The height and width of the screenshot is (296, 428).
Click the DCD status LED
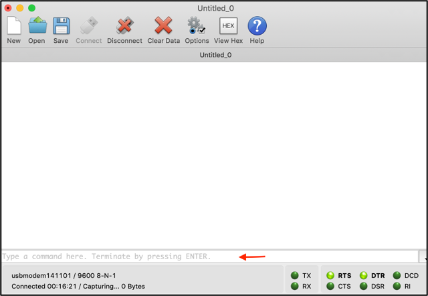pyautogui.click(x=397, y=275)
